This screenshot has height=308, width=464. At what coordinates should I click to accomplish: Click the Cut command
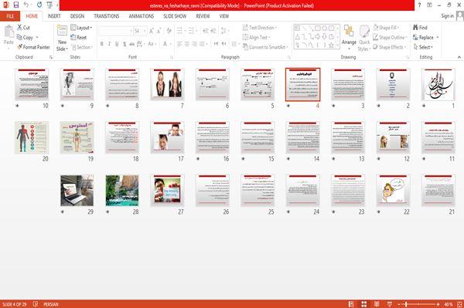point(23,28)
